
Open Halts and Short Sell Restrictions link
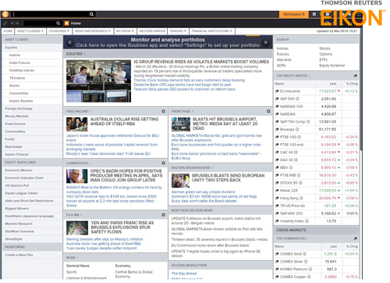pos(29,201)
